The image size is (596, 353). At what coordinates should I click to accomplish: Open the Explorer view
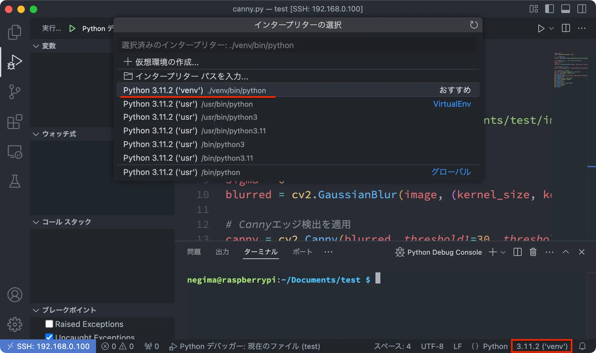point(15,32)
